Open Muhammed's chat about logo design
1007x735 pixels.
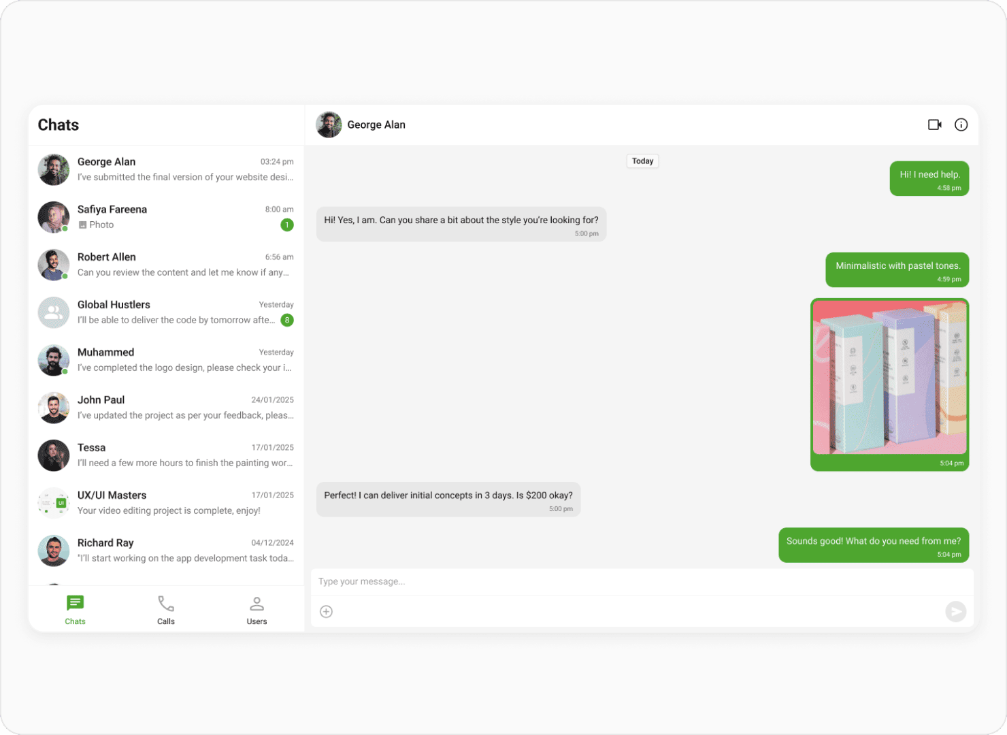(x=166, y=360)
